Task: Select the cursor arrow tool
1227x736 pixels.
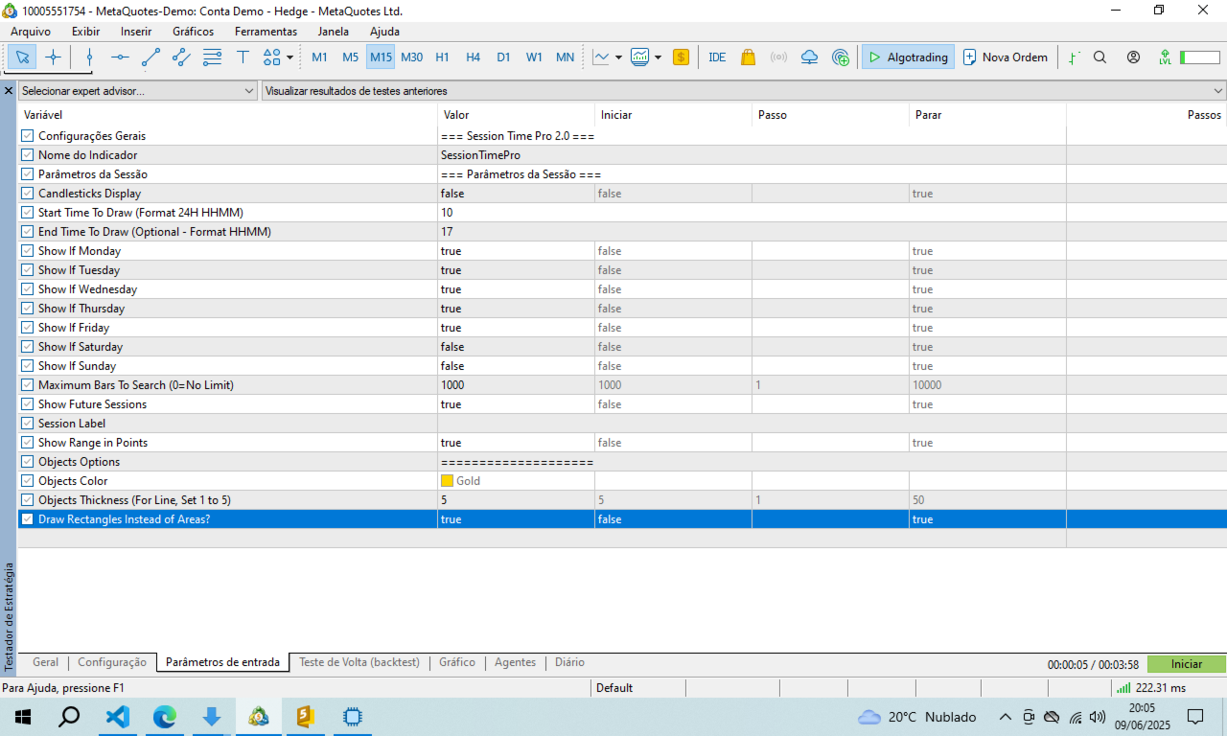Action: (x=23, y=57)
